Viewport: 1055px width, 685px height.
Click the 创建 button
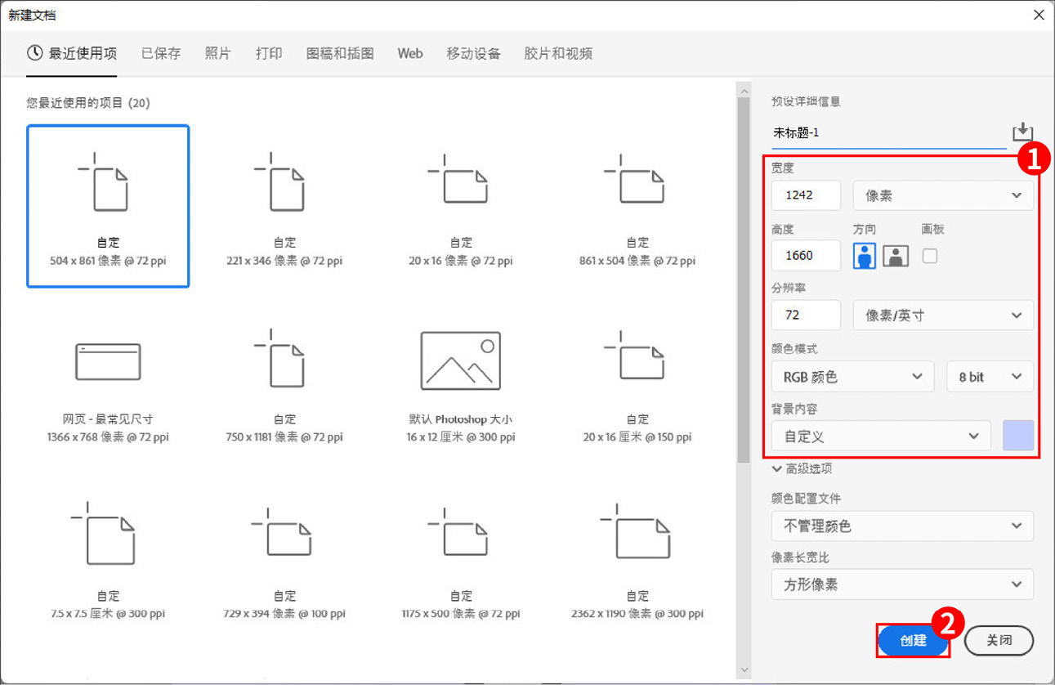tap(913, 641)
